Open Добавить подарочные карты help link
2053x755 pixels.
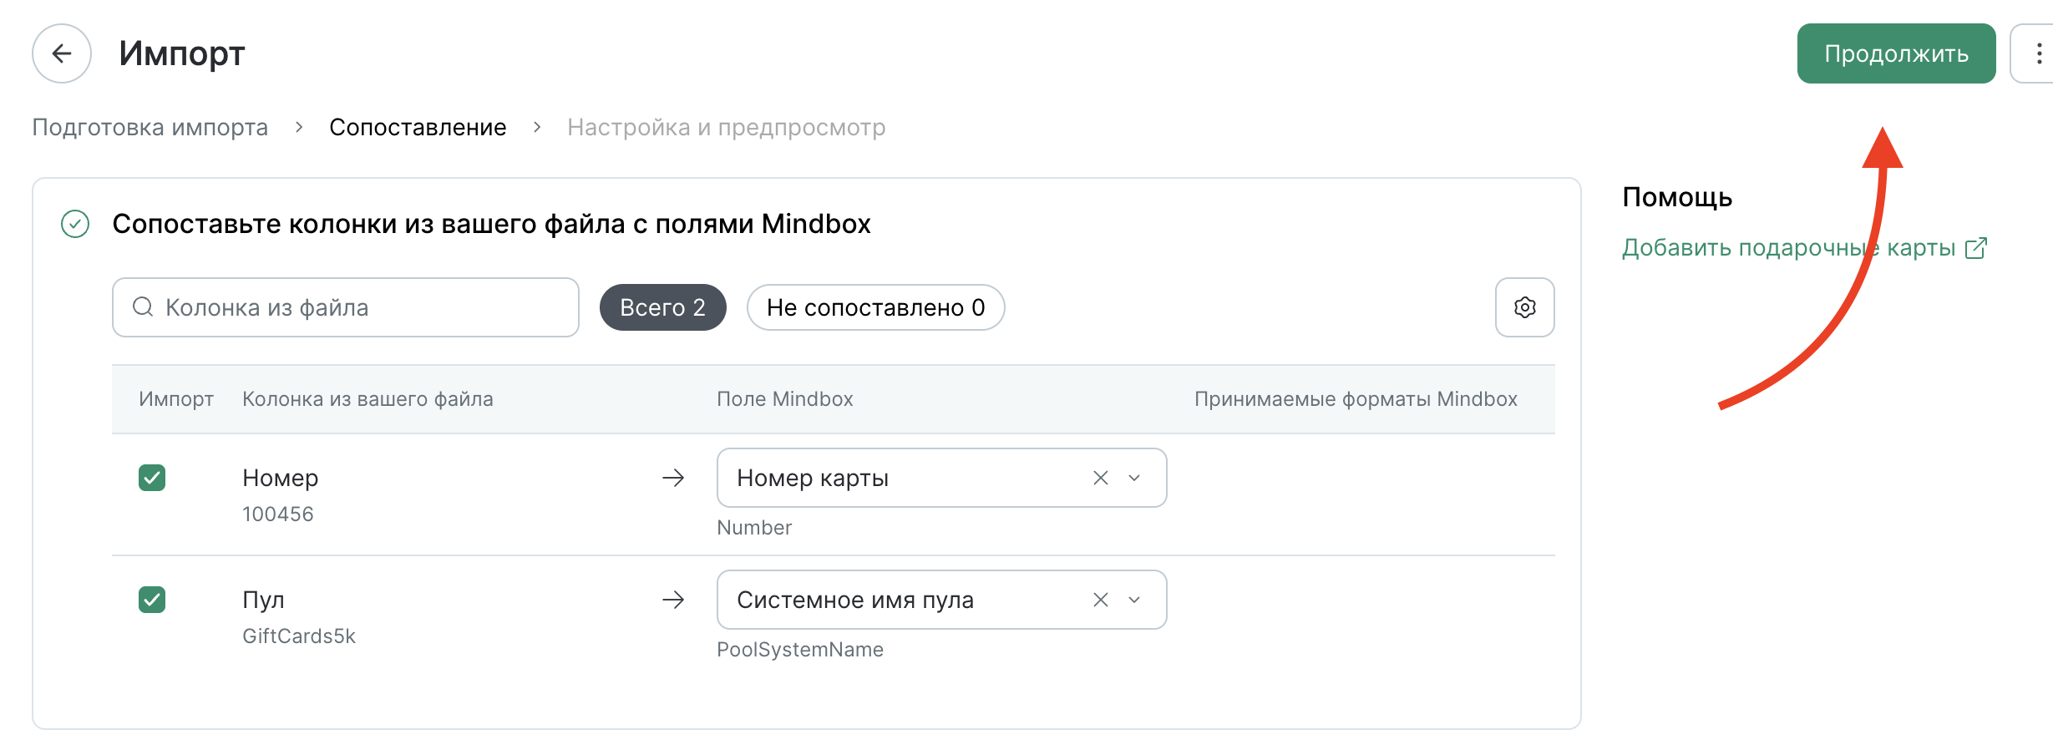pyautogui.click(x=1789, y=248)
